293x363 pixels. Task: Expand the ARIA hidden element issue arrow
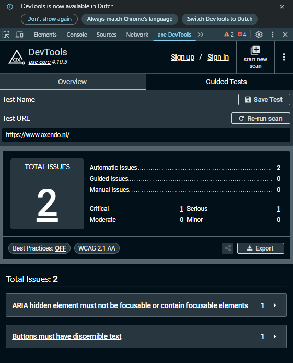coord(275,305)
